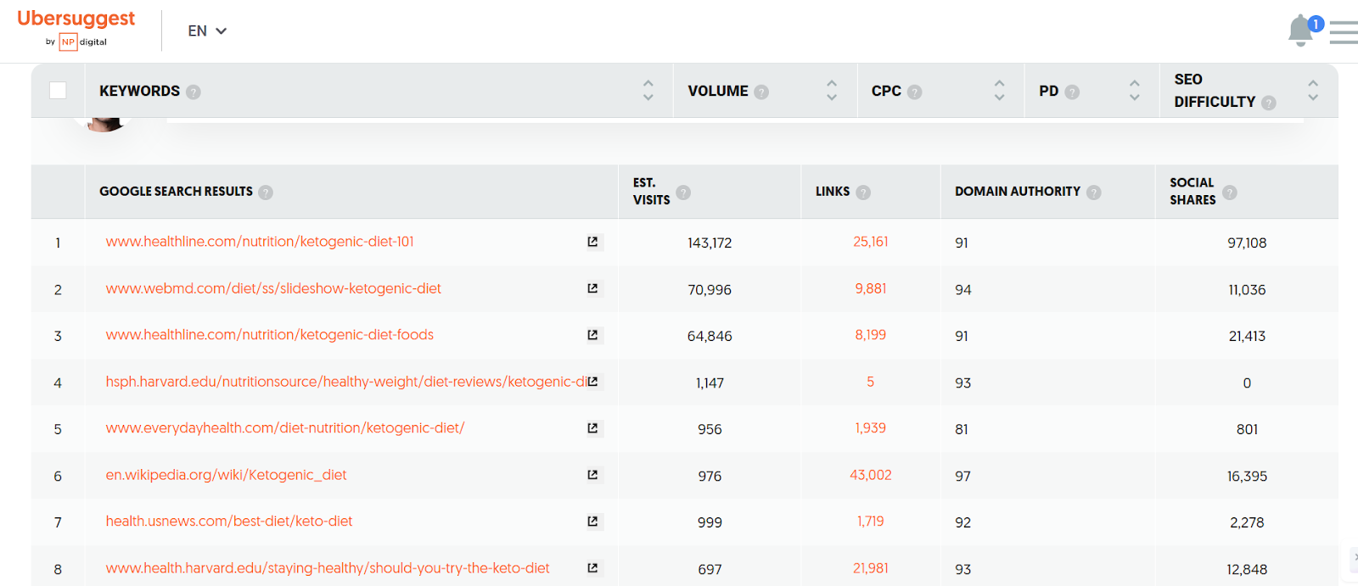
Task: Click help icon next to SEO DIFFICULTY
Action: pyautogui.click(x=1269, y=103)
